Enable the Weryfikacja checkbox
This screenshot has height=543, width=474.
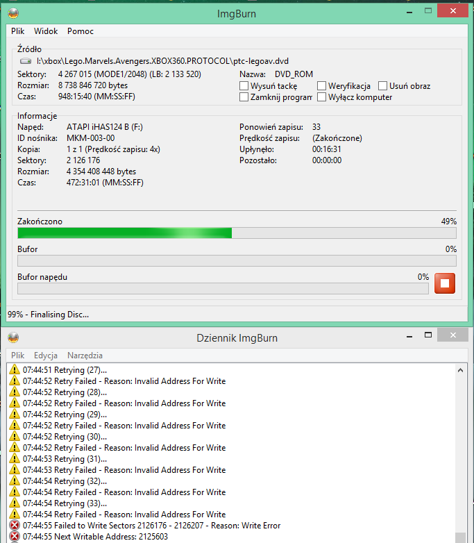(321, 86)
